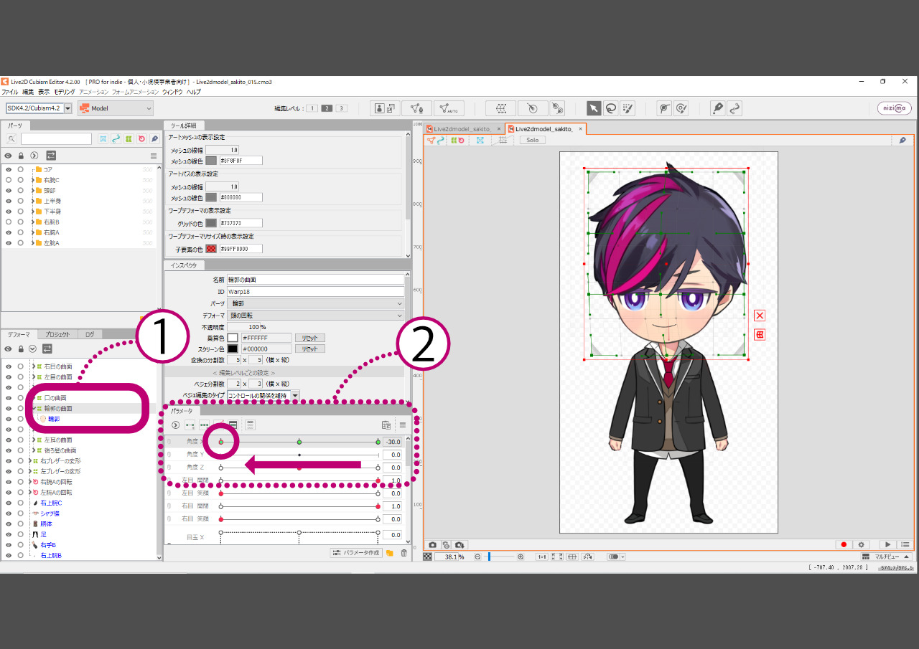
Task: Toggle visibility eye of コア part
Action: [9, 169]
